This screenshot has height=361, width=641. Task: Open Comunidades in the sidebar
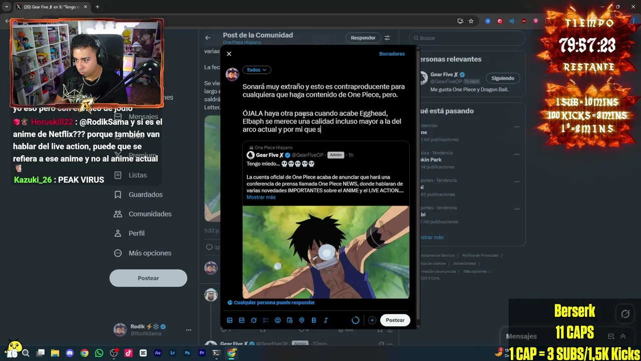pos(143,214)
